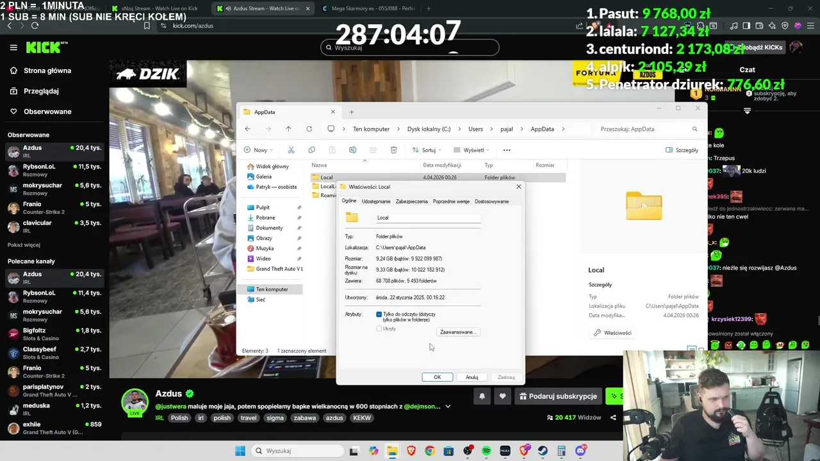Refresh the AppData folder view

[x=309, y=129]
